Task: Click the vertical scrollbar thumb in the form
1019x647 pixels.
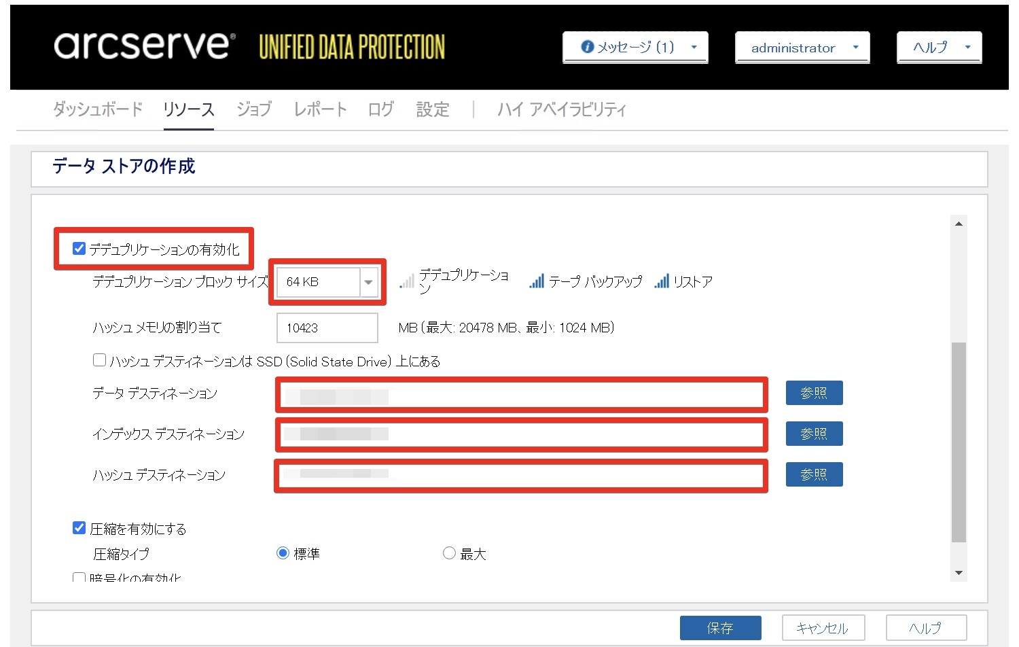Action: tap(959, 442)
